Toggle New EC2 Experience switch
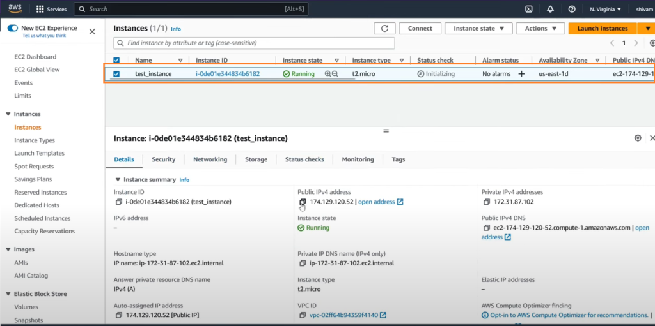655x326 pixels. point(13,28)
